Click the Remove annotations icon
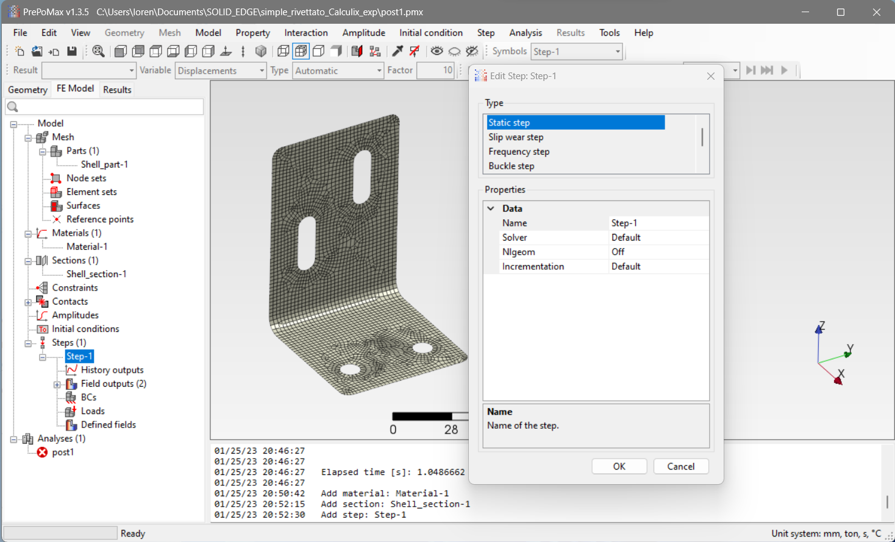 pos(415,52)
